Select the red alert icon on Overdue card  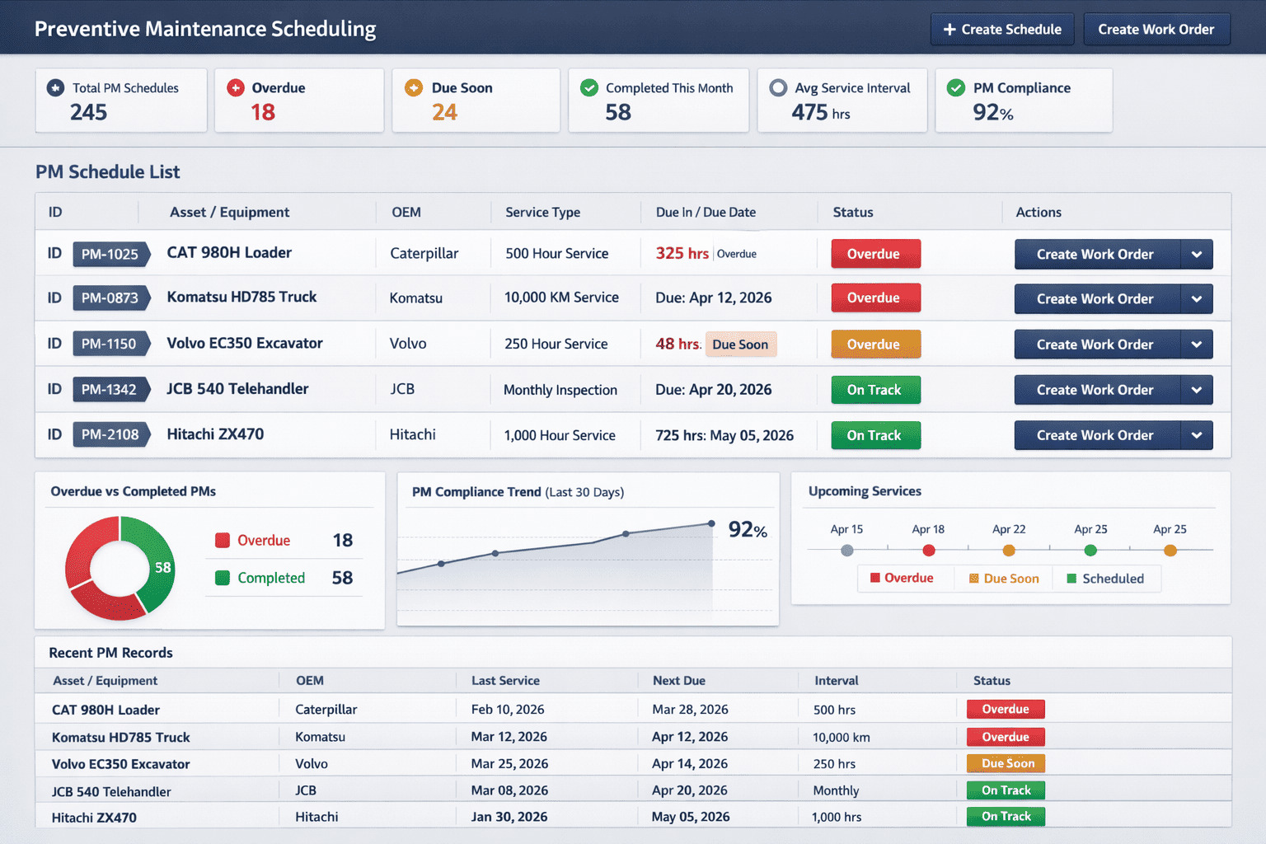pos(234,88)
